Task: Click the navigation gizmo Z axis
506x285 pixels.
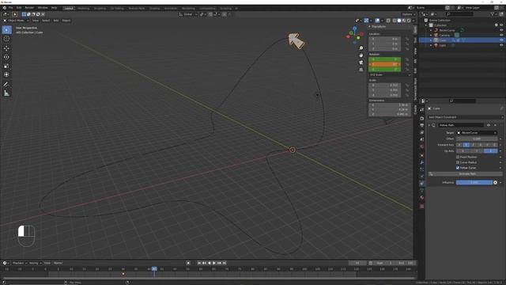Action: click(x=355, y=28)
